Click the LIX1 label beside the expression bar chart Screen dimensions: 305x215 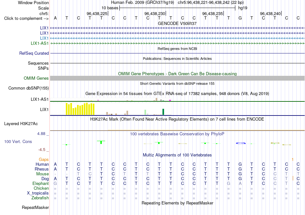click(x=44, y=109)
